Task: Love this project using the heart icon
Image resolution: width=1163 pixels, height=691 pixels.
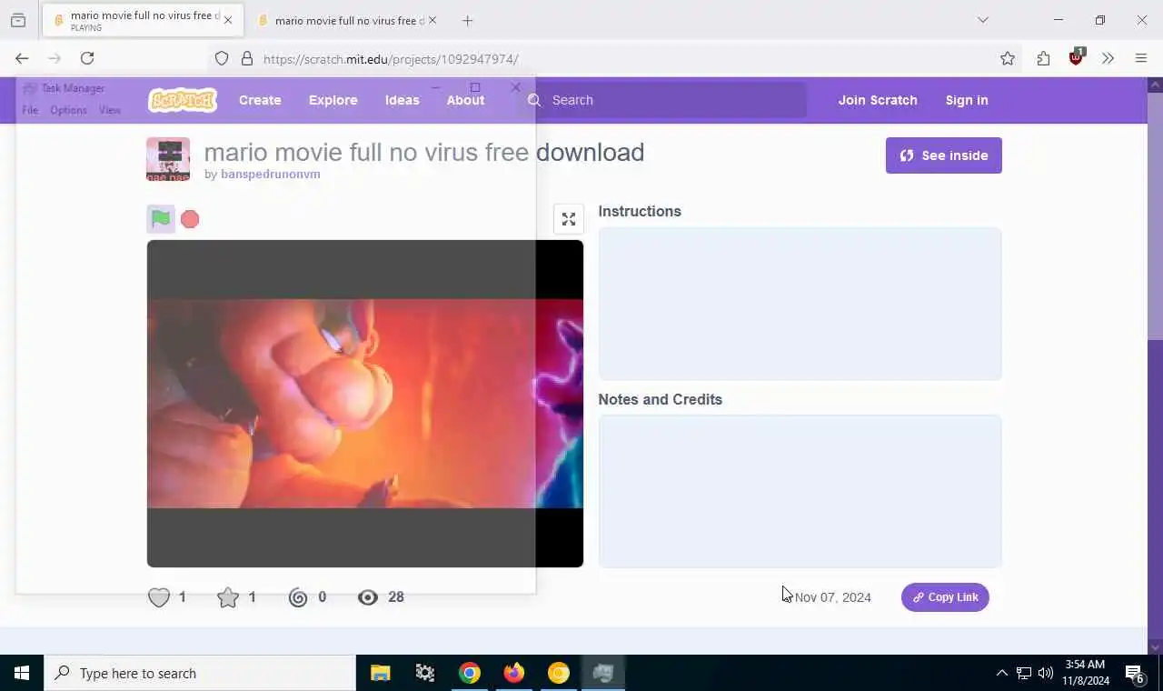Action: pyautogui.click(x=159, y=597)
